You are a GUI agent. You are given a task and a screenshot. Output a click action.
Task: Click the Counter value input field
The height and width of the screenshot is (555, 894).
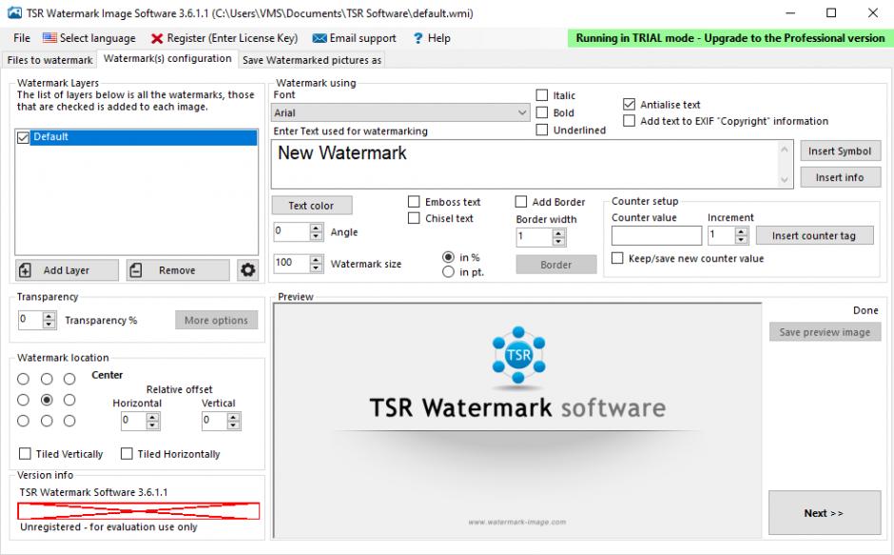(x=656, y=235)
